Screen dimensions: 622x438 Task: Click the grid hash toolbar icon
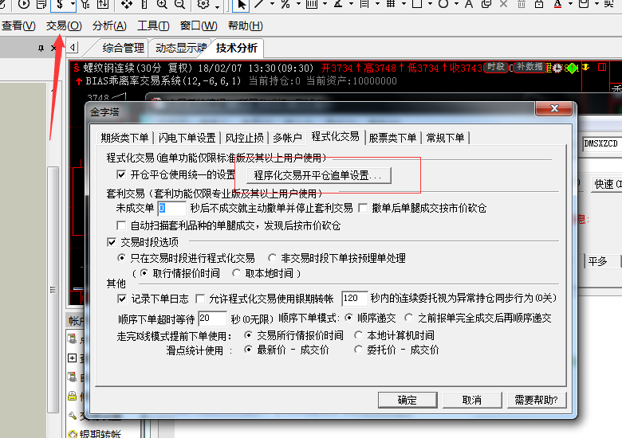point(391,4)
